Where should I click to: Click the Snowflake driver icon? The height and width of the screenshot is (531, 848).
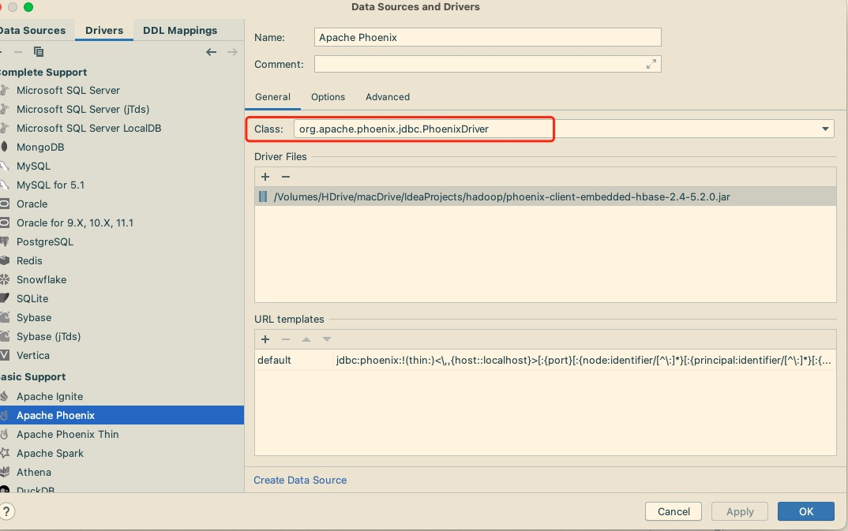4,279
